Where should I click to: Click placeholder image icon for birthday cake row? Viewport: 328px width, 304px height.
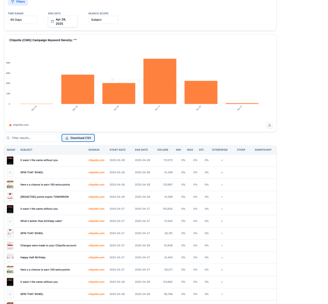tap(10, 221)
